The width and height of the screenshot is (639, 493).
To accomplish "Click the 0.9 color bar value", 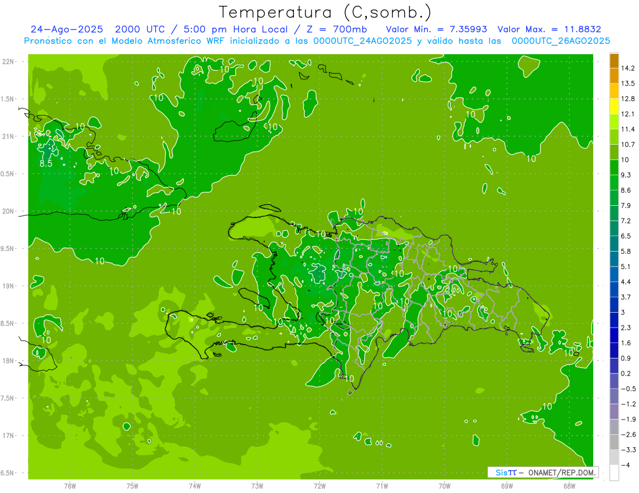I will (x=627, y=358).
